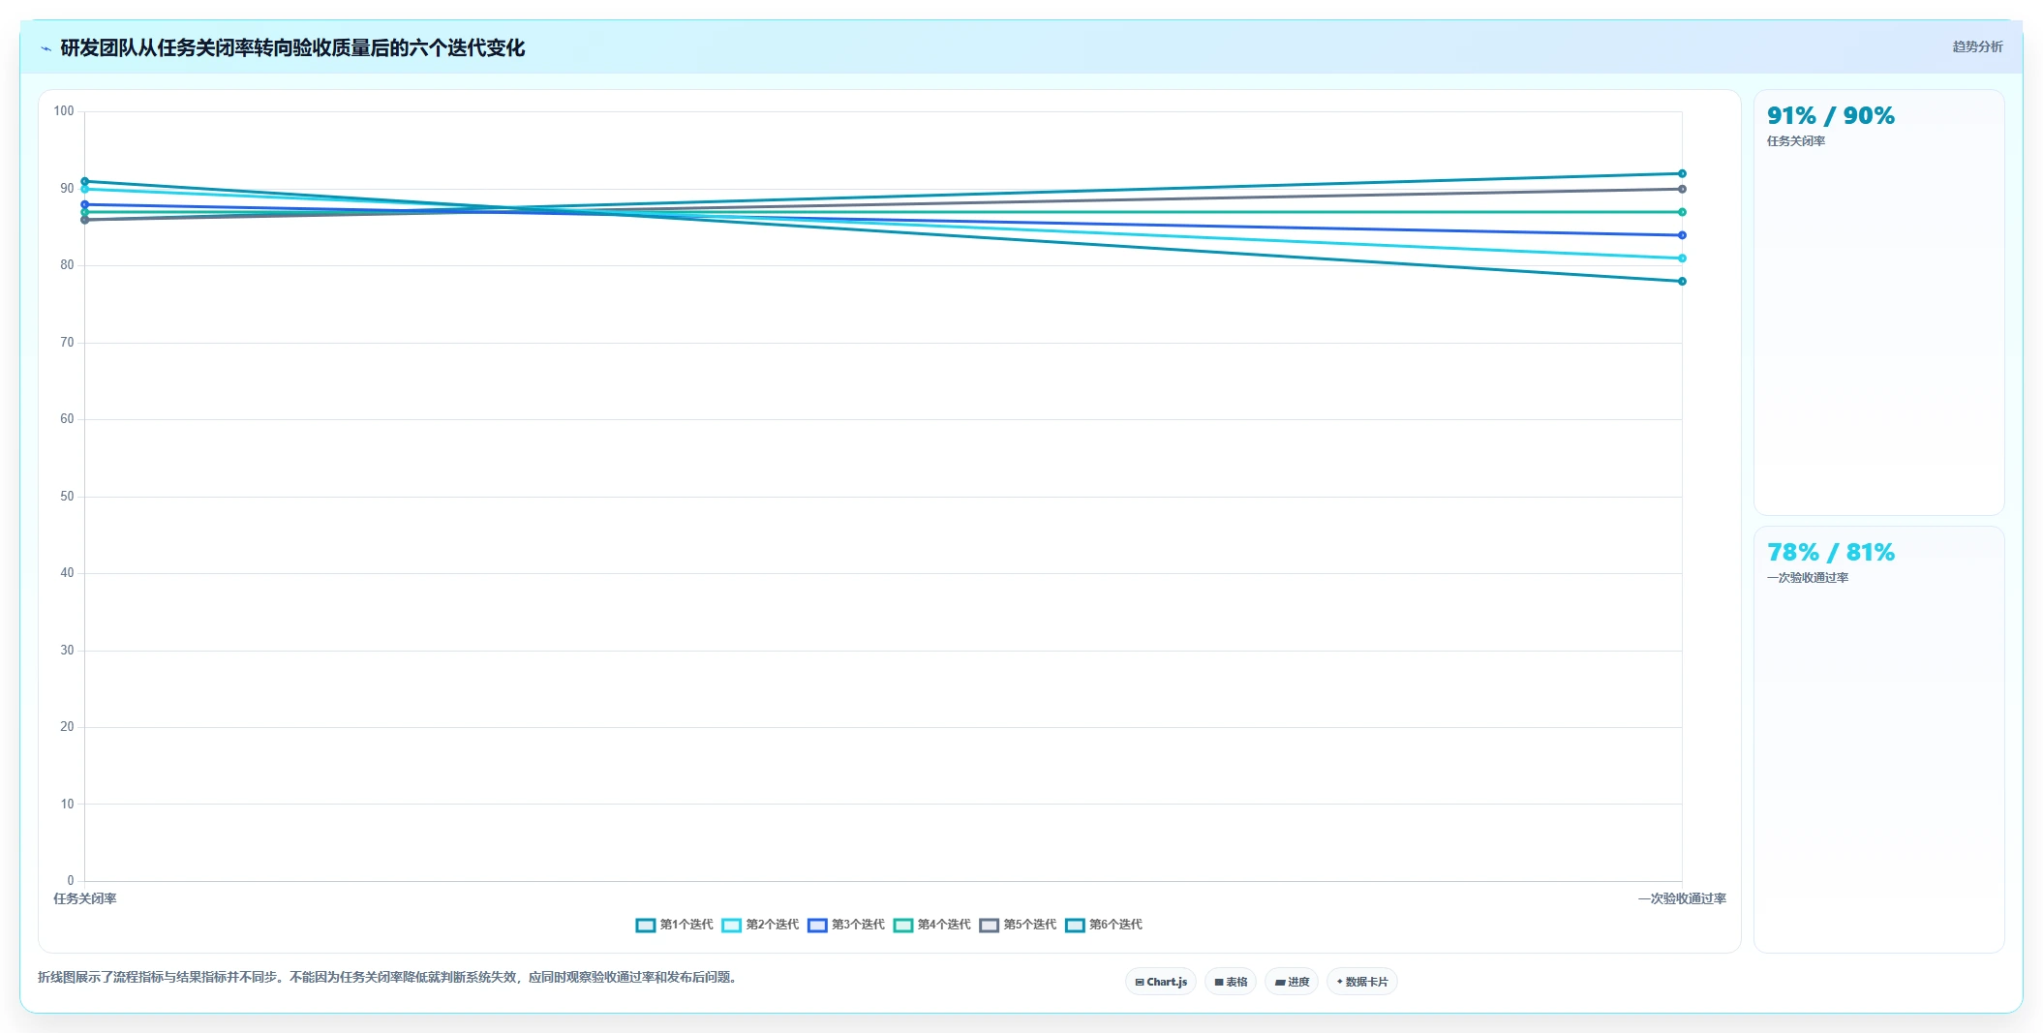Click the blue 88 start point at 任务关闭率
2043x1033 pixels.
(85, 204)
